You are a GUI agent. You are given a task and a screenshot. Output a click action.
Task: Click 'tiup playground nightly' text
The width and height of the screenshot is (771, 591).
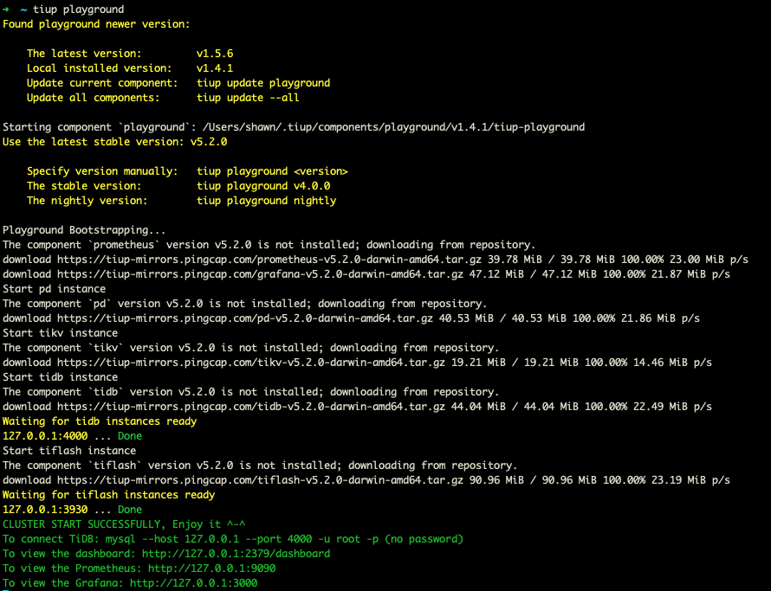coord(267,201)
